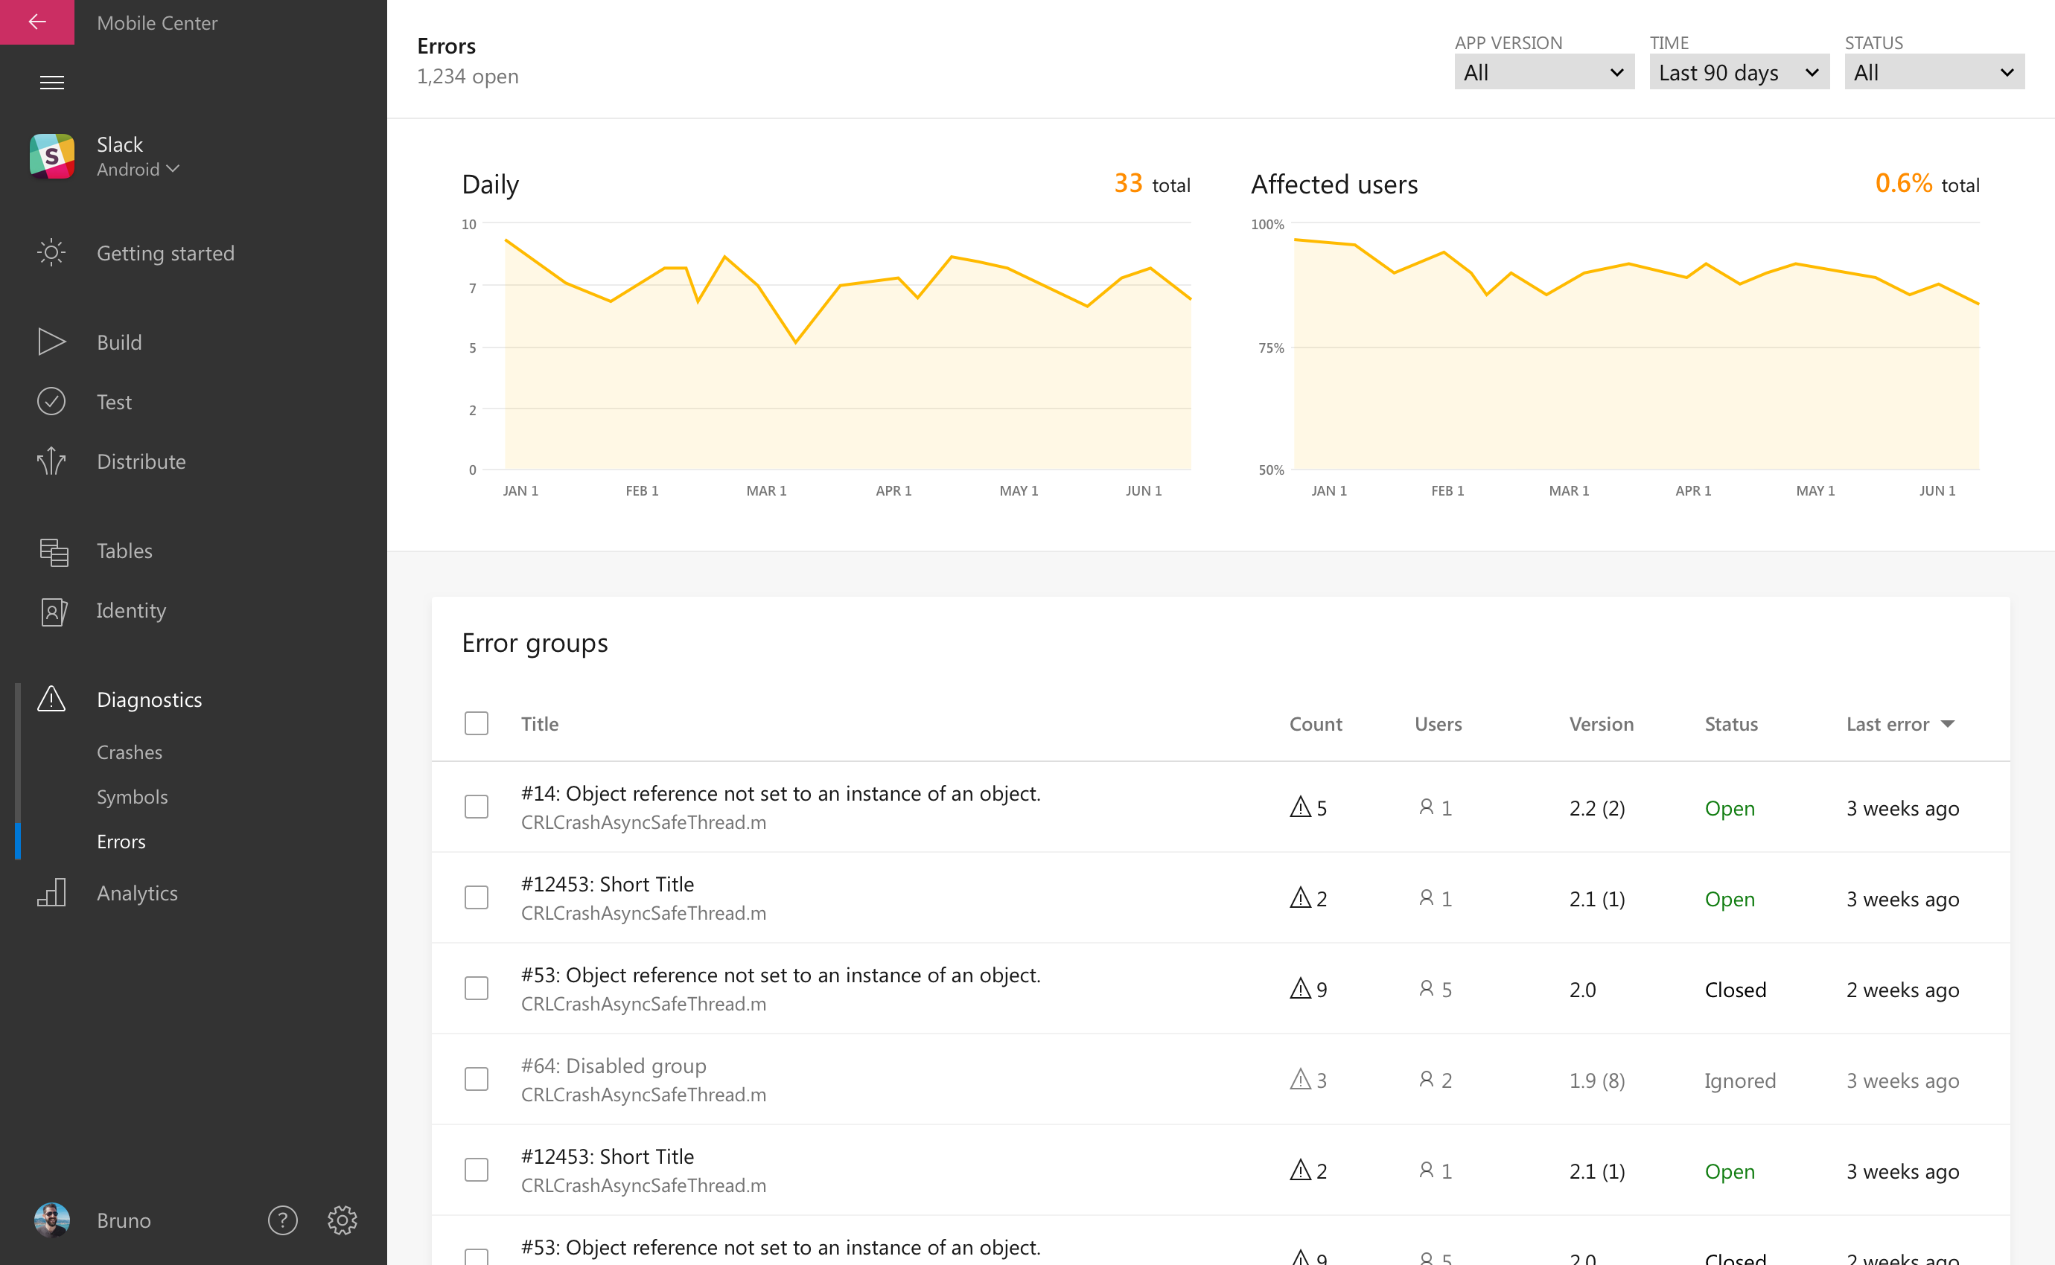2055x1265 pixels.
Task: Navigate to Analytics section
Action: tap(136, 892)
